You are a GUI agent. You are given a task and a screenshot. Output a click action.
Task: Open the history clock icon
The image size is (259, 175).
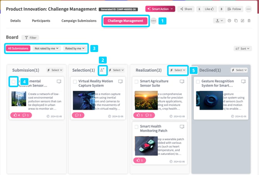[x=229, y=20]
